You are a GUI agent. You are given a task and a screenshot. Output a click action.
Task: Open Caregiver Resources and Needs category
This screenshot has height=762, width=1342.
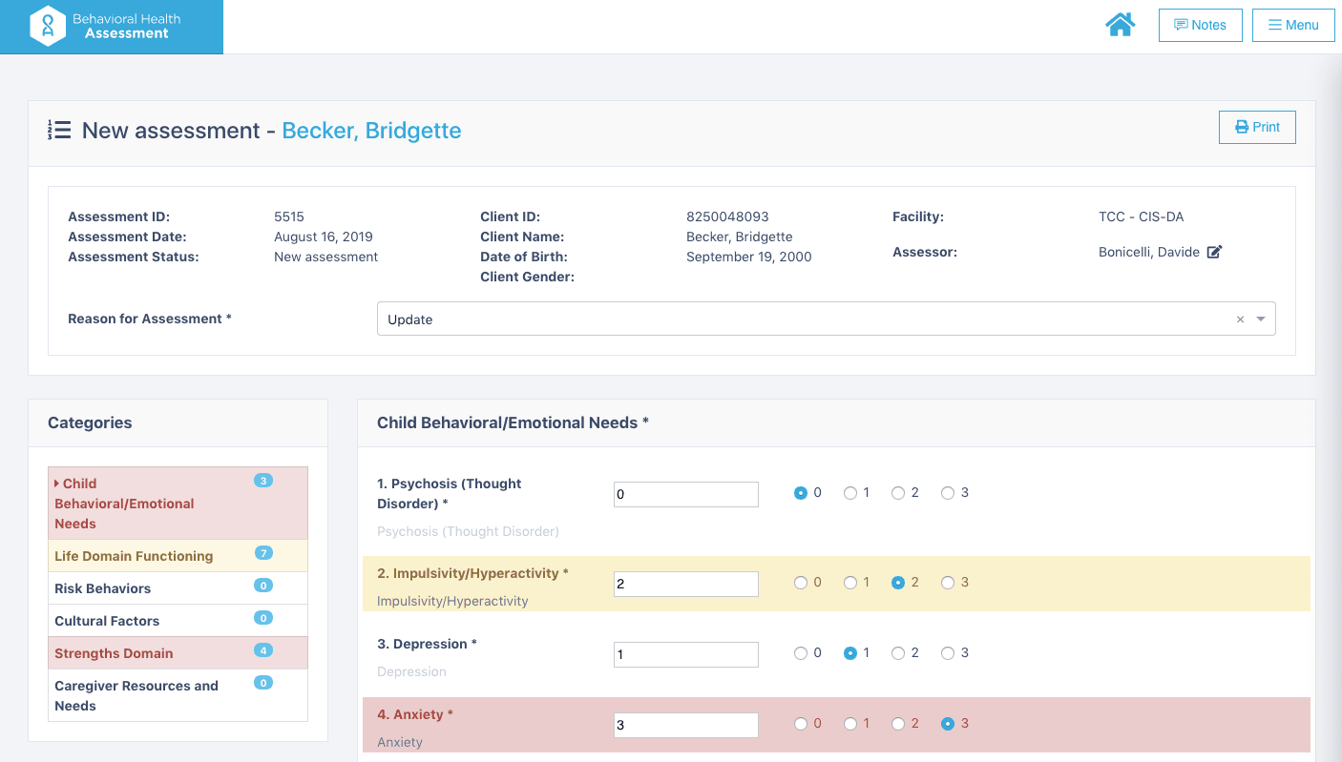[x=178, y=695]
